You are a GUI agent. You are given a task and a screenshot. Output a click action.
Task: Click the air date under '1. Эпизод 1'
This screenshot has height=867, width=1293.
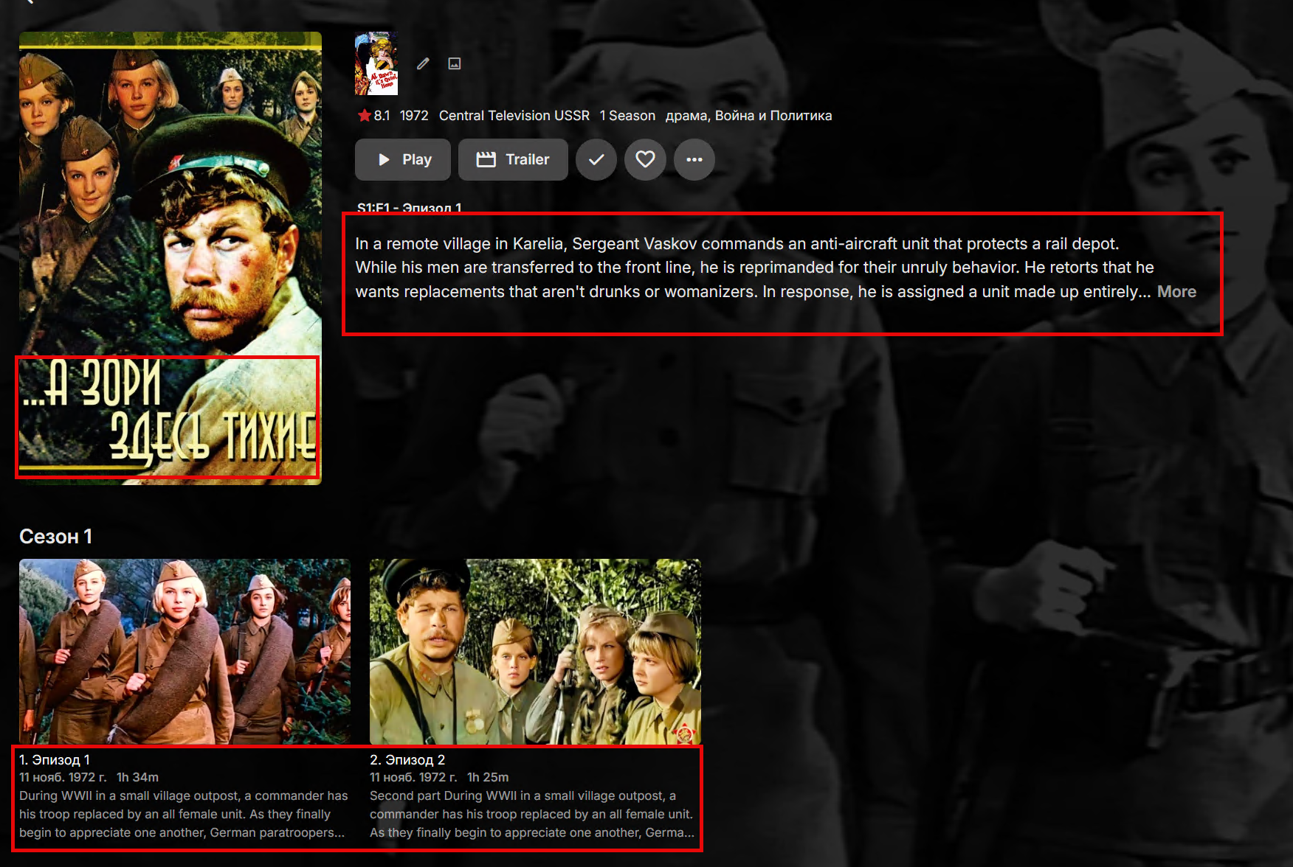[x=63, y=777]
